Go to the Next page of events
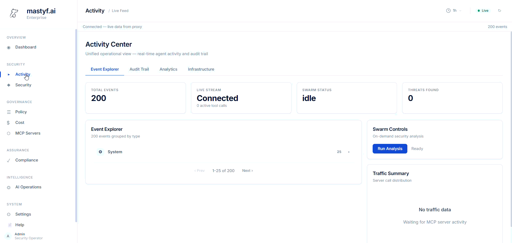 tap(247, 171)
